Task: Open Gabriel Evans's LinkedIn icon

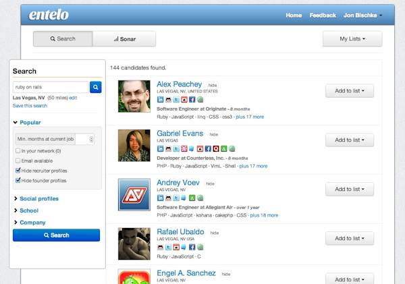Action: pos(160,148)
